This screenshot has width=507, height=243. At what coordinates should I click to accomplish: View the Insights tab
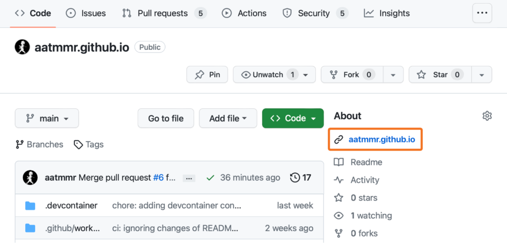[x=387, y=13]
